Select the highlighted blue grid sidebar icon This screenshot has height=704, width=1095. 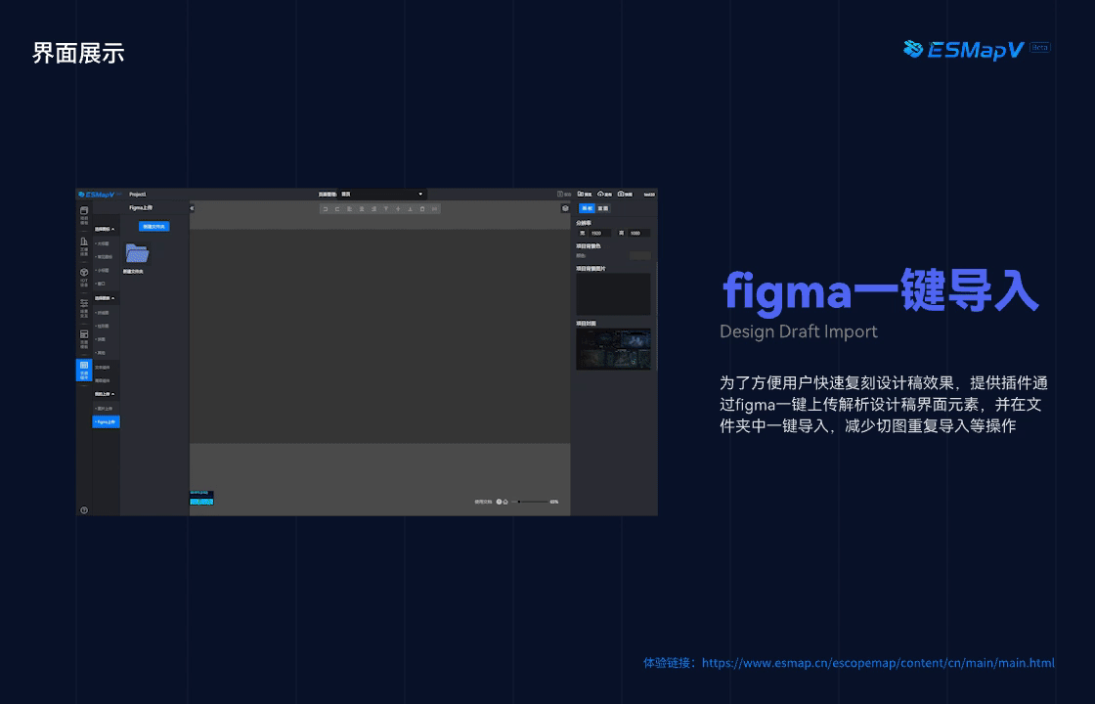[84, 371]
